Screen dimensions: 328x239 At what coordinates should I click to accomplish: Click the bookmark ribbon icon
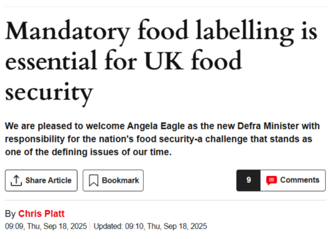point(93,181)
